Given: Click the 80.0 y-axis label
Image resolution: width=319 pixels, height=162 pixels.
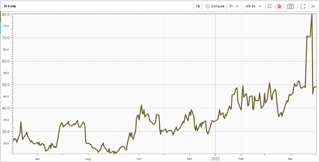Looking at the screenshot, I should (x=6, y=14).
